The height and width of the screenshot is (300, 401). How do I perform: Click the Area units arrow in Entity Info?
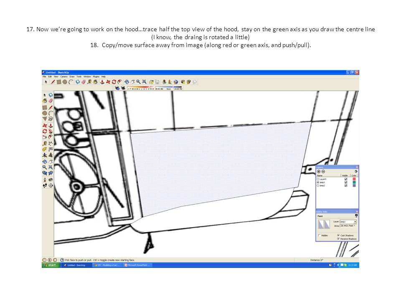point(354,226)
